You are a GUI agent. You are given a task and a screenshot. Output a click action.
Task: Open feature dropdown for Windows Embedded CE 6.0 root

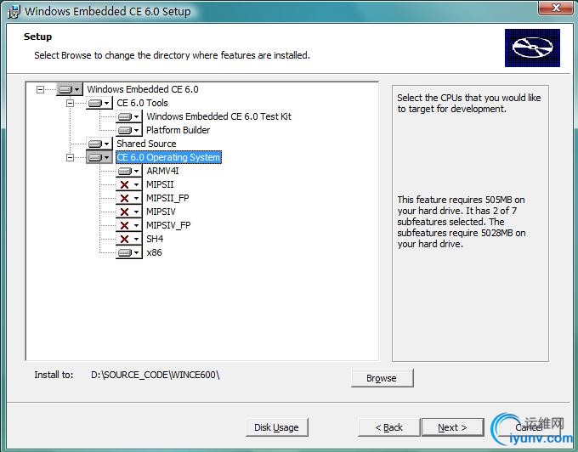(70, 89)
